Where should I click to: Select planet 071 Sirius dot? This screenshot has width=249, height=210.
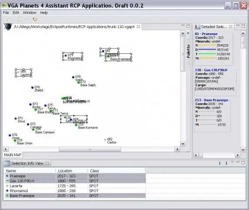pyautogui.click(x=16, y=119)
